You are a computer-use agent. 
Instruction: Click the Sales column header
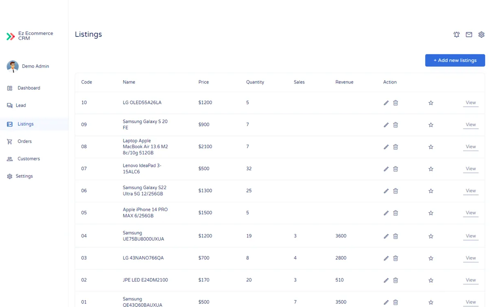coord(299,82)
